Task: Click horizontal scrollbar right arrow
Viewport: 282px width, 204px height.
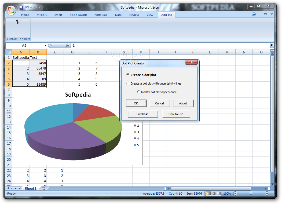Action: point(266,188)
